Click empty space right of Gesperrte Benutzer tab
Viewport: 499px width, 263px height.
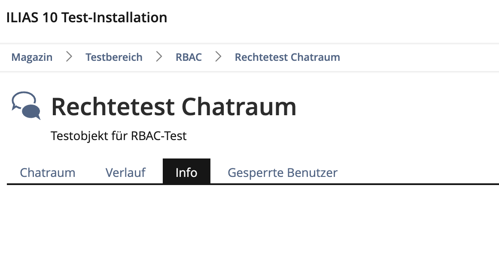[417, 172]
